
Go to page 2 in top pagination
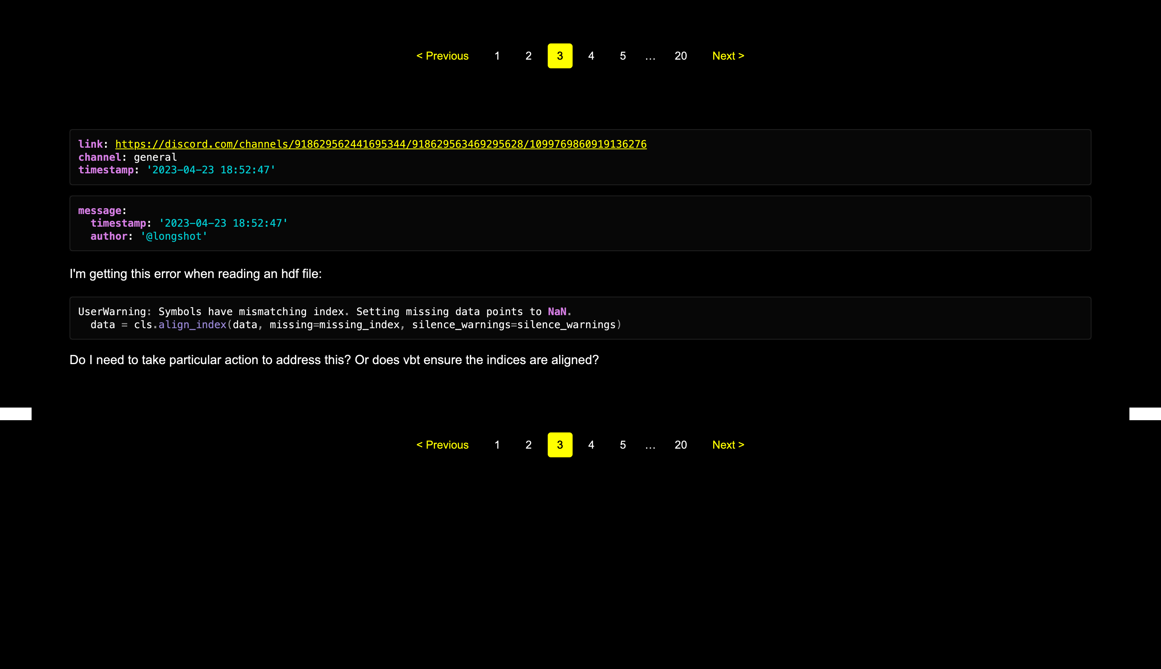pos(528,56)
